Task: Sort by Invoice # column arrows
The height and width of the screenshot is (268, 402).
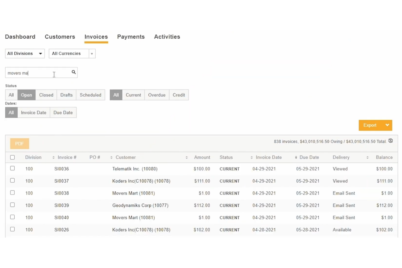Action: 54,157
